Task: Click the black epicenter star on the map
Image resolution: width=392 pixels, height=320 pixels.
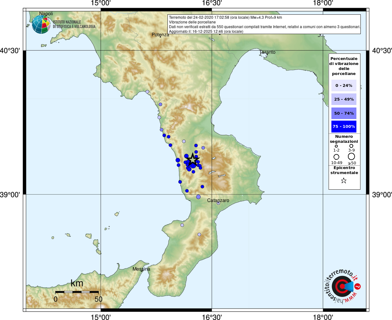Action: pyautogui.click(x=193, y=160)
